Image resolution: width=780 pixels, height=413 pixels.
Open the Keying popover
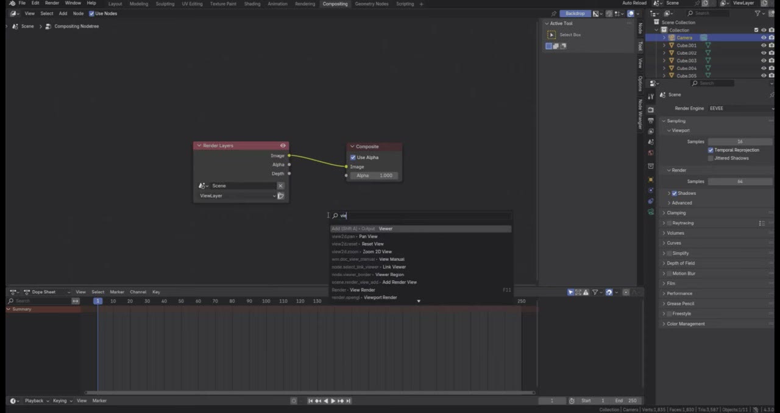(62, 401)
